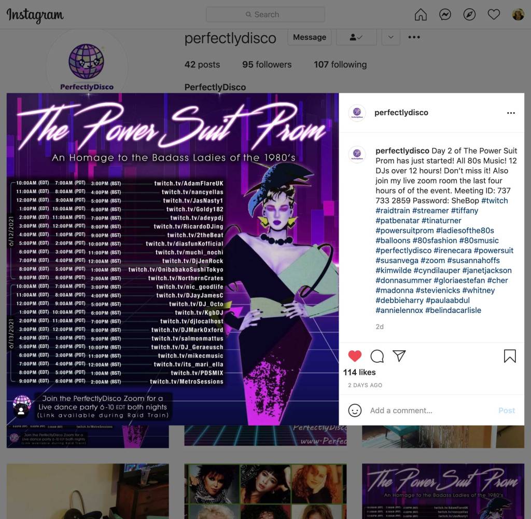
Task: Click the Message button
Action: 310,37
